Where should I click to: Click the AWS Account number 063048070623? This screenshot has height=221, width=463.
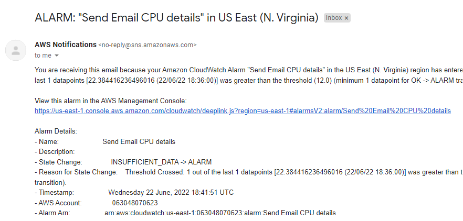click(x=135, y=203)
